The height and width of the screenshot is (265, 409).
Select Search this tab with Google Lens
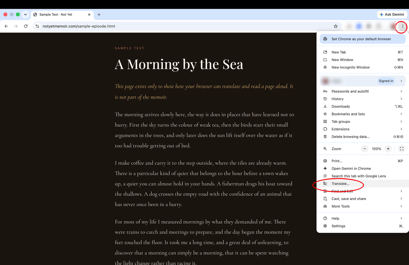(x=363, y=176)
